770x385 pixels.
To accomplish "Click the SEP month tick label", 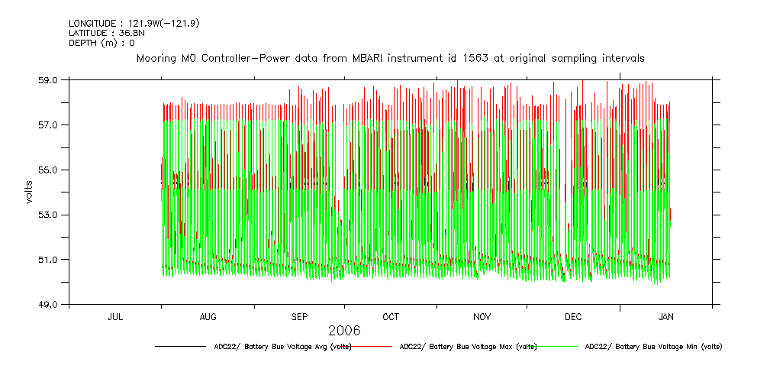I will (x=299, y=316).
